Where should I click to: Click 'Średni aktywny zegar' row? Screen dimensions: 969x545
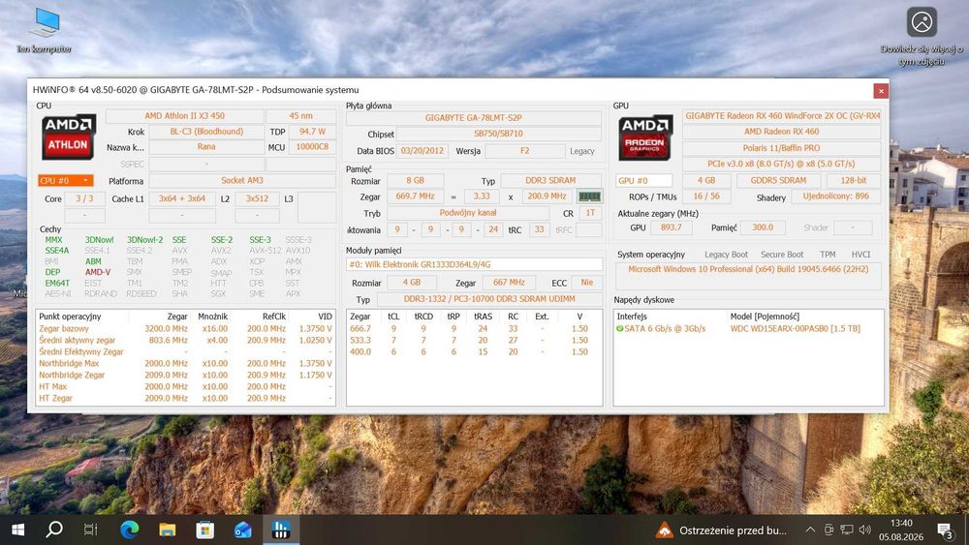point(185,340)
